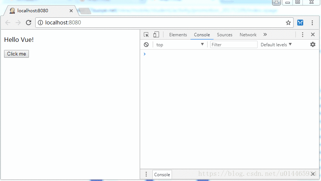Open the drawer three-dot menu
Image resolution: width=321 pixels, height=181 pixels.
tap(146, 174)
